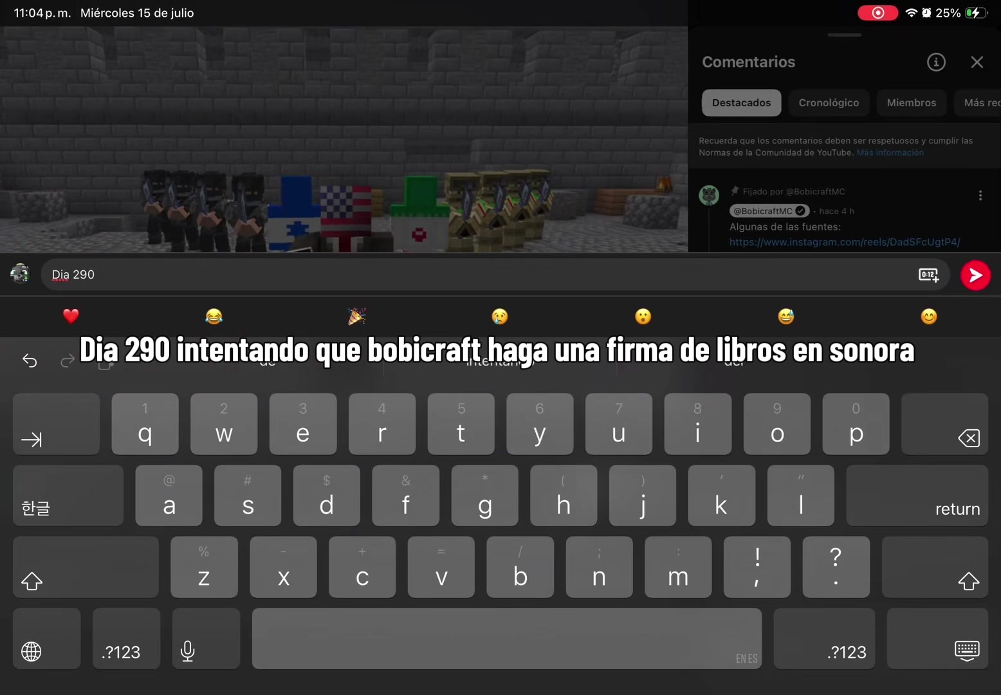
Task: Open the @BobicraftMC channel badge
Action: tap(769, 211)
